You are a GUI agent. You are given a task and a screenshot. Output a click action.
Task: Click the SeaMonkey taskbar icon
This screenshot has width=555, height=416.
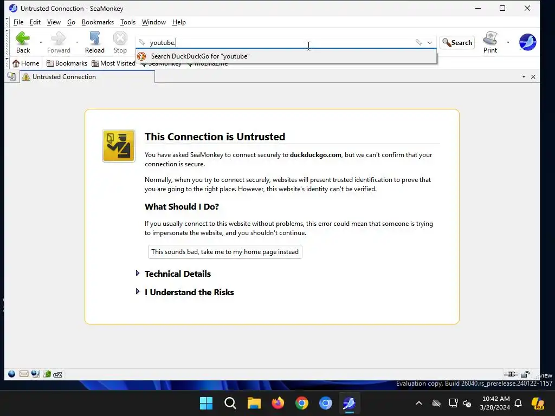coord(350,403)
